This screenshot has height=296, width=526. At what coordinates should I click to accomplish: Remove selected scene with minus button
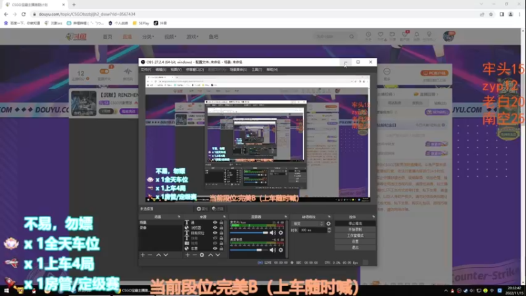coord(150,255)
